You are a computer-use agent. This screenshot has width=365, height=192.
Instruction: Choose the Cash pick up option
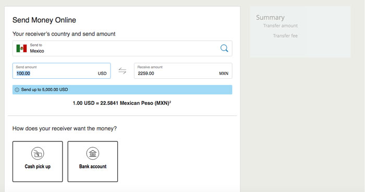coord(38,161)
